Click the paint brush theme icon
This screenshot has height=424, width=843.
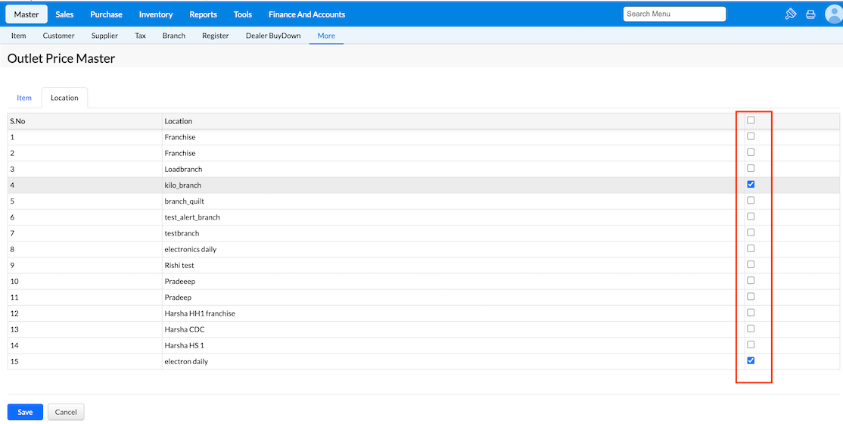pos(790,14)
